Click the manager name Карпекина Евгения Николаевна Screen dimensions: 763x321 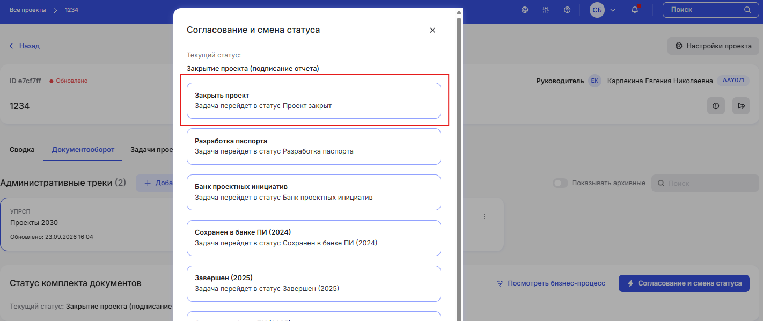point(660,81)
